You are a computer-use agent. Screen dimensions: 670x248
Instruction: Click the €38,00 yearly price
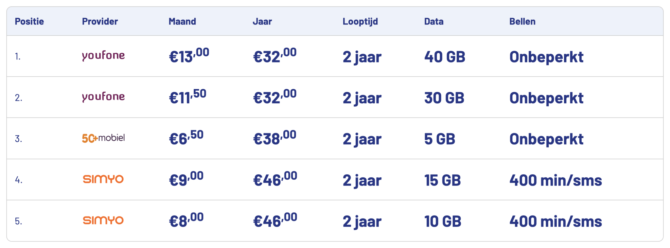click(x=275, y=138)
